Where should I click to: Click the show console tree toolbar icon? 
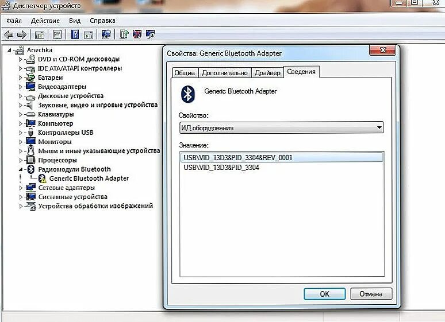[x=40, y=35]
